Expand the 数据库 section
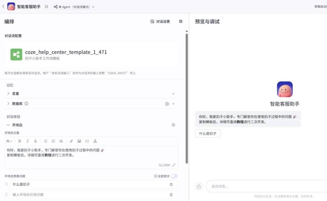The height and width of the screenshot is (201, 327). tap(8, 103)
